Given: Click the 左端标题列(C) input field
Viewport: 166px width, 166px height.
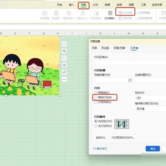Looking at the screenshot, I should tap(151, 80).
